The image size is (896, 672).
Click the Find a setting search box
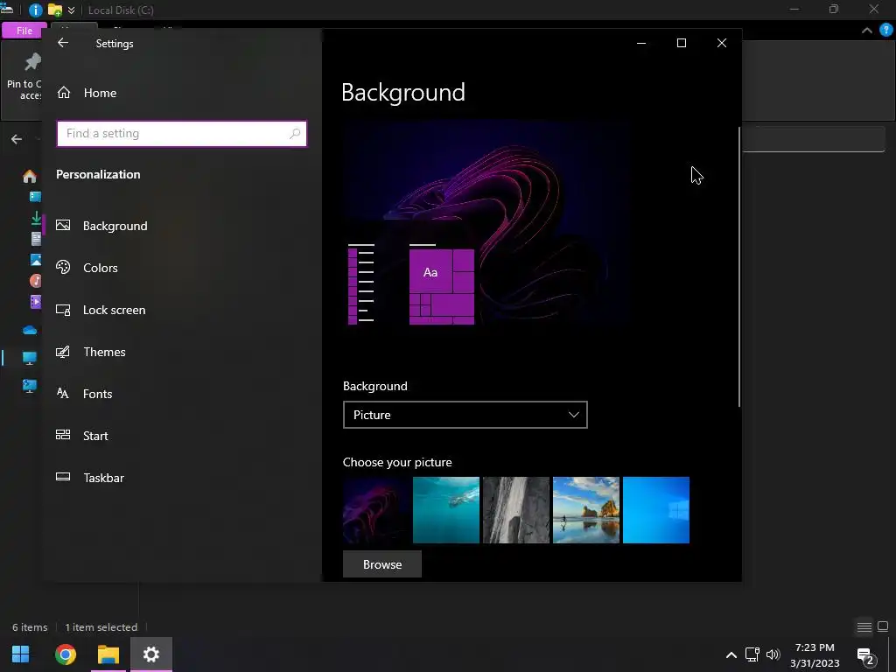click(x=182, y=134)
